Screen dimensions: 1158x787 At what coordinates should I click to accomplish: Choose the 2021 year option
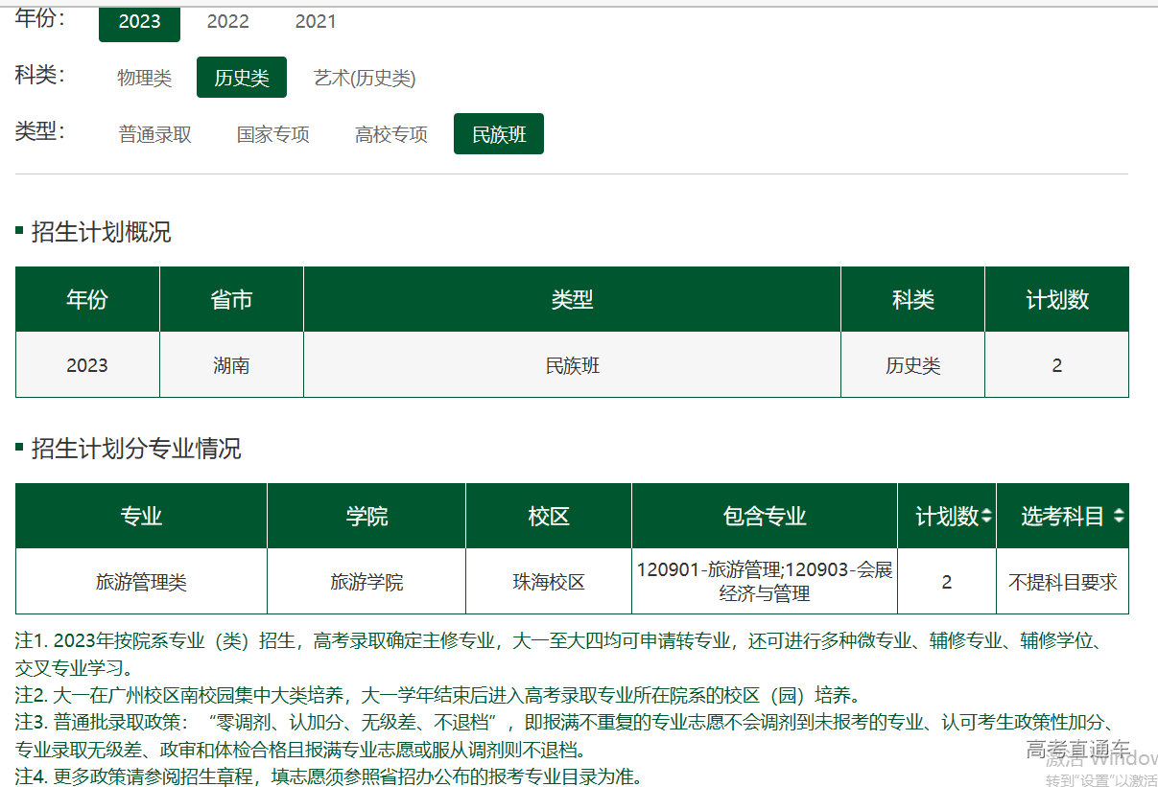pyautogui.click(x=316, y=21)
